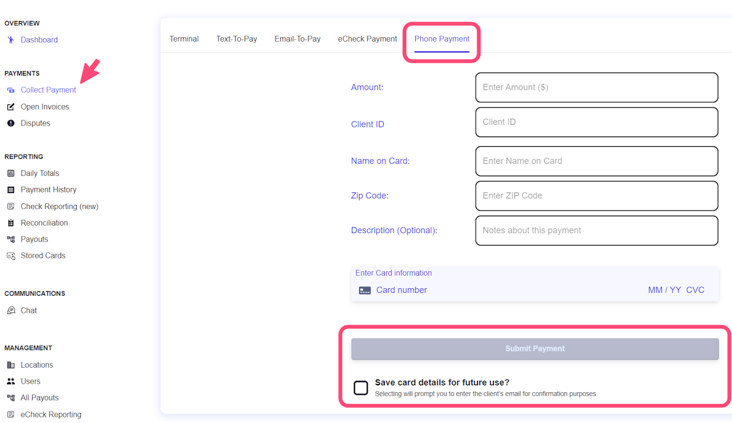Open the Text-To-Pay tab
The width and height of the screenshot is (732, 423).
click(237, 39)
